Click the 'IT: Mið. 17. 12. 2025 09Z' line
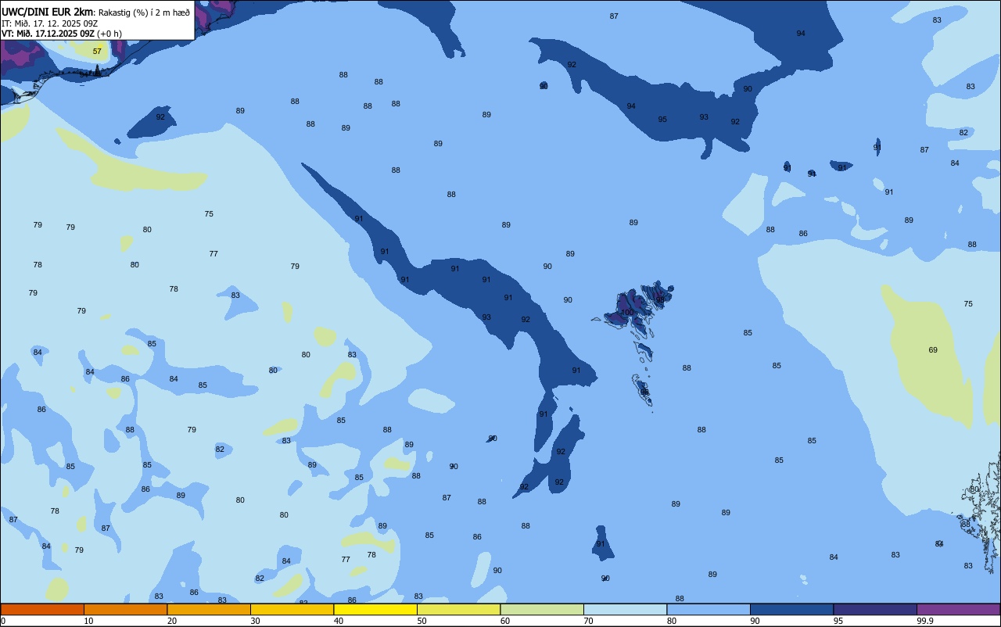 click(x=49, y=23)
